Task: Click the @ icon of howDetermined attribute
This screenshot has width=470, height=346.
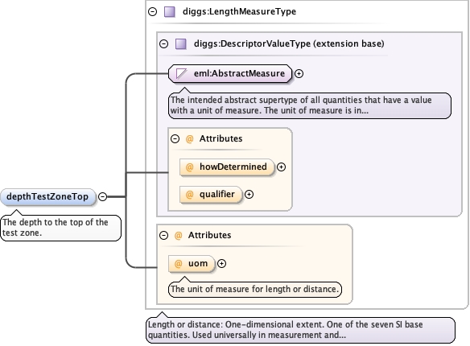Action: (x=189, y=167)
